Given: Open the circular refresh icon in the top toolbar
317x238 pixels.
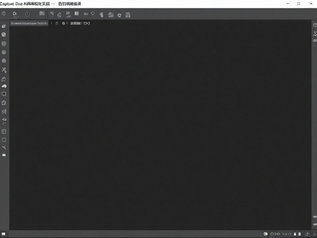Looking at the screenshot, I should [x=119, y=15].
